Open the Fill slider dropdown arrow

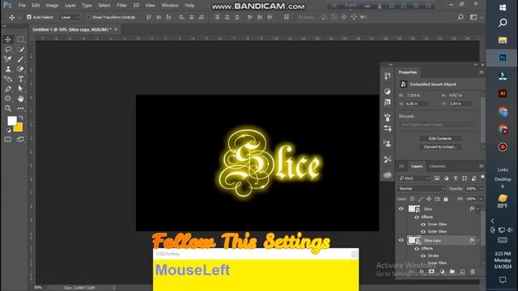tap(481, 199)
